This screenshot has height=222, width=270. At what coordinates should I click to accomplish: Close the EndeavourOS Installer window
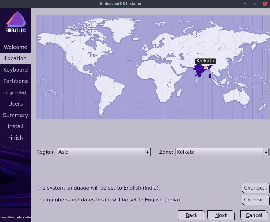265,4
